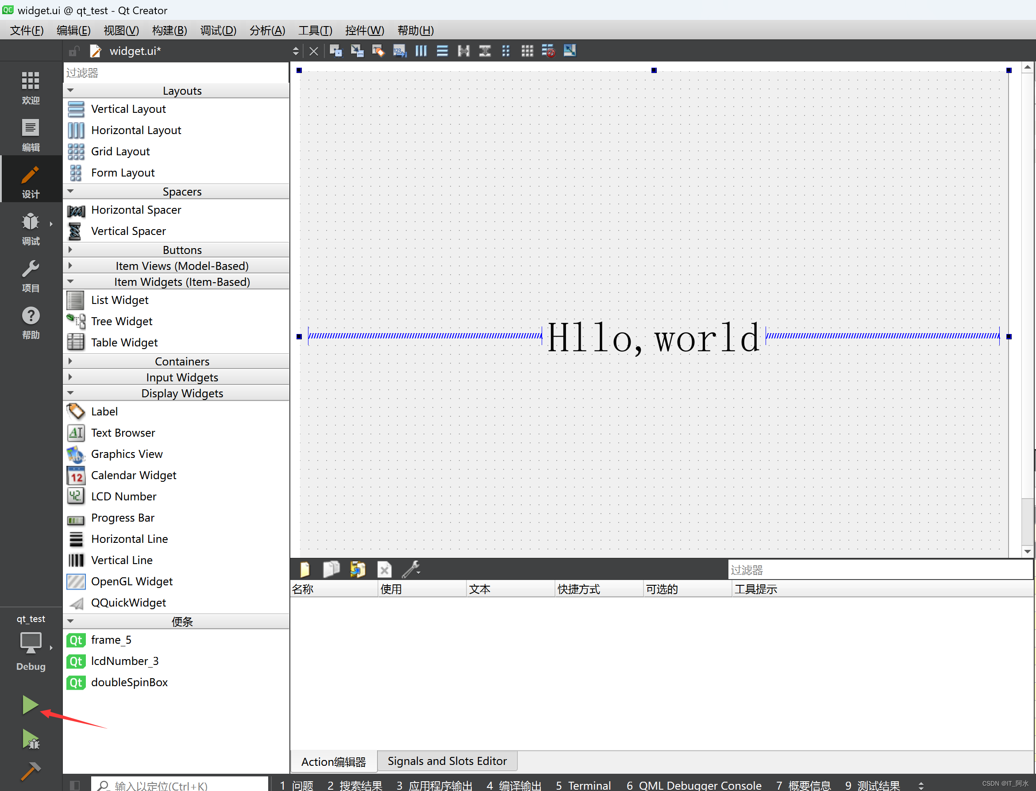Screen dimensions: 1036x791
Task: Open the 5 Terminal pane
Action: point(583,785)
